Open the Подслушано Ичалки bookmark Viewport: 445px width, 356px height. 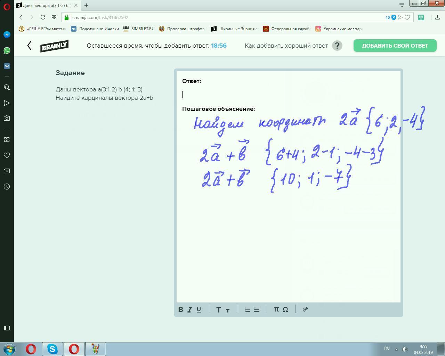[95, 29]
